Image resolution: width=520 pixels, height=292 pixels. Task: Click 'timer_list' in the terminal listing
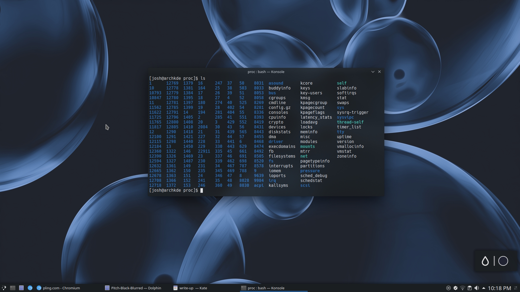click(x=349, y=127)
